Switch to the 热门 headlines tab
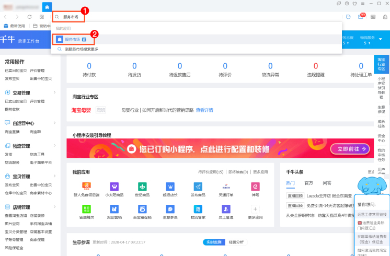Screen dimensions: 390x256 (290, 183)
